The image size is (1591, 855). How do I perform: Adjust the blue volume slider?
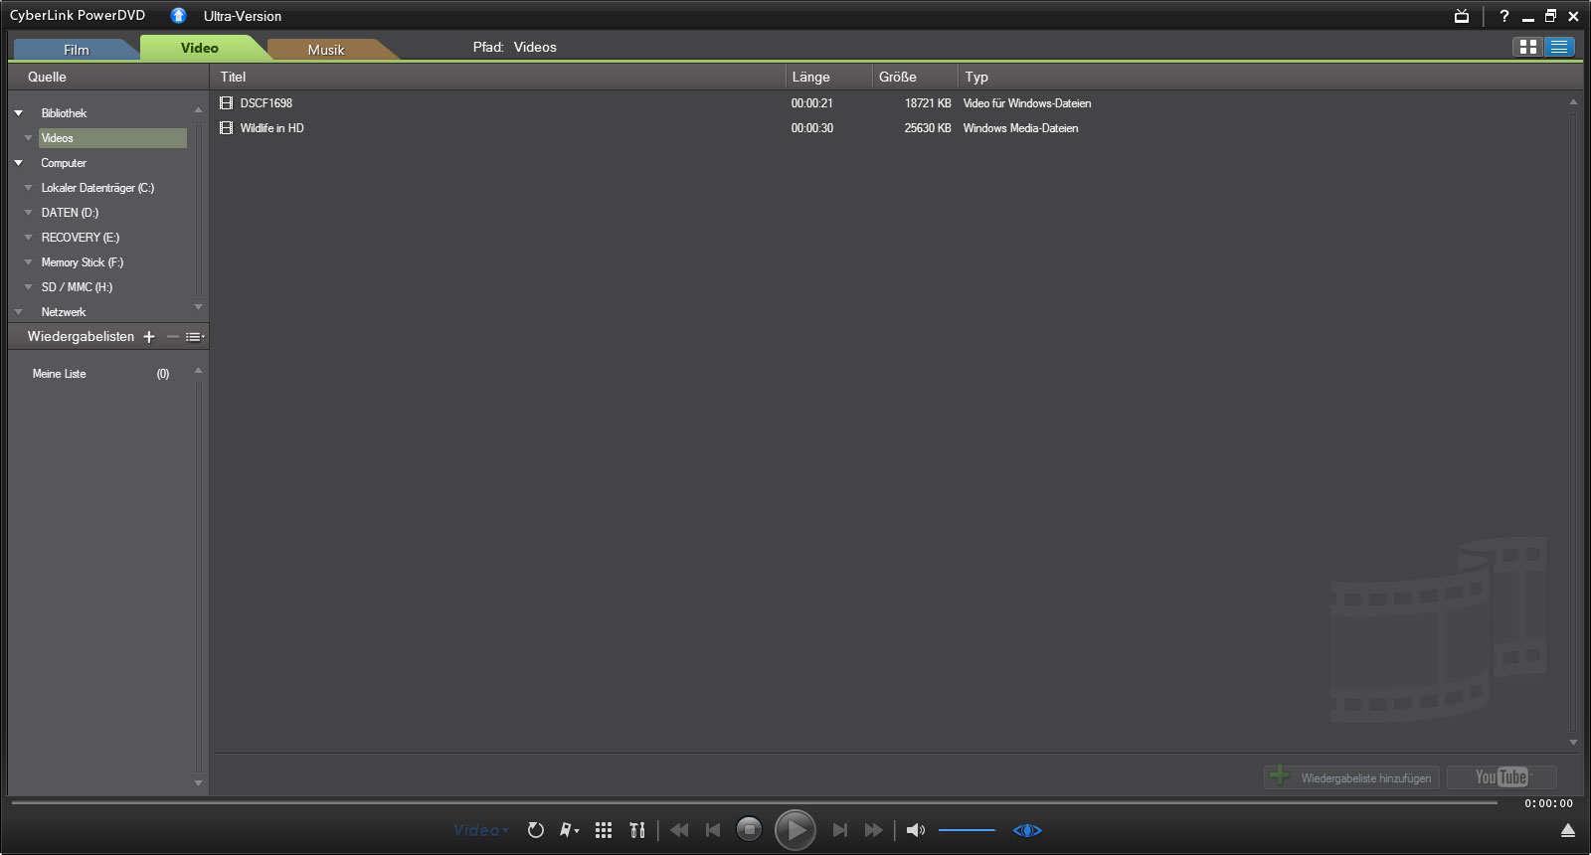[x=967, y=830]
